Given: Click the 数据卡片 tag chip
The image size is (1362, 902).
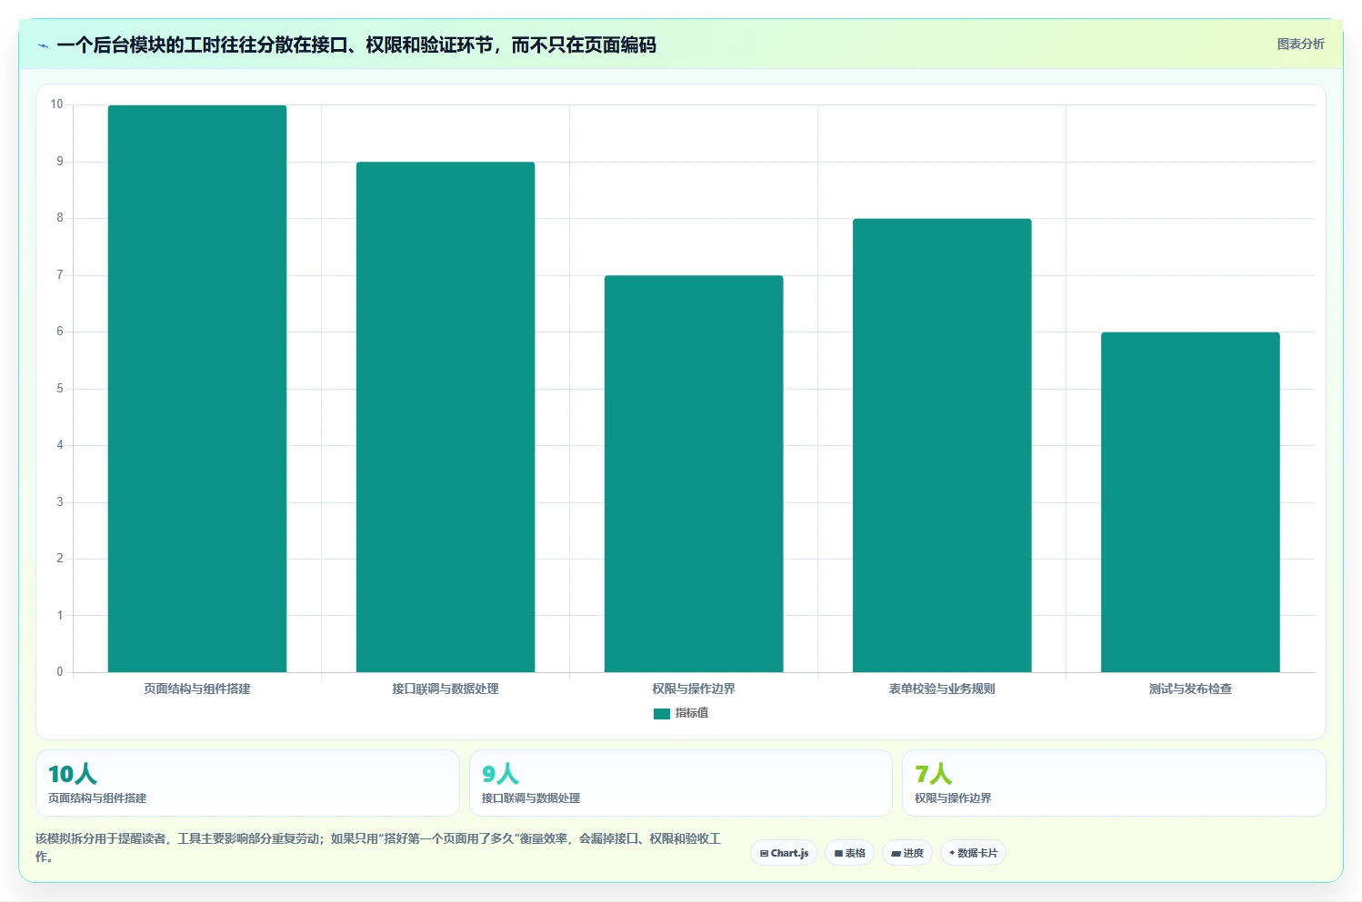Looking at the screenshot, I should [x=973, y=853].
